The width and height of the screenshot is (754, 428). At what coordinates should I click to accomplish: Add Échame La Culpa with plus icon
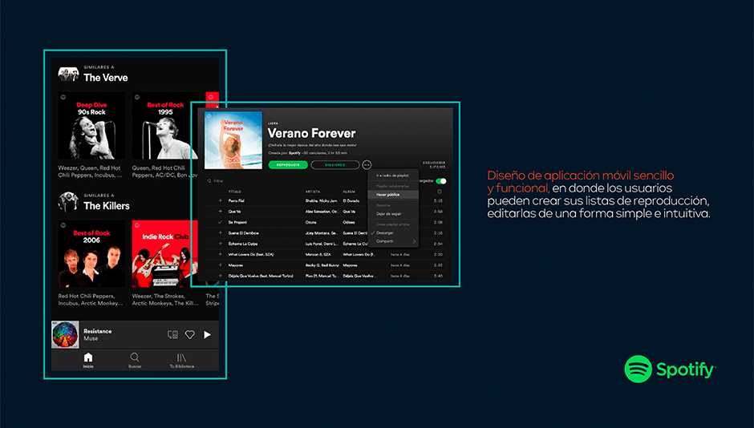221,244
